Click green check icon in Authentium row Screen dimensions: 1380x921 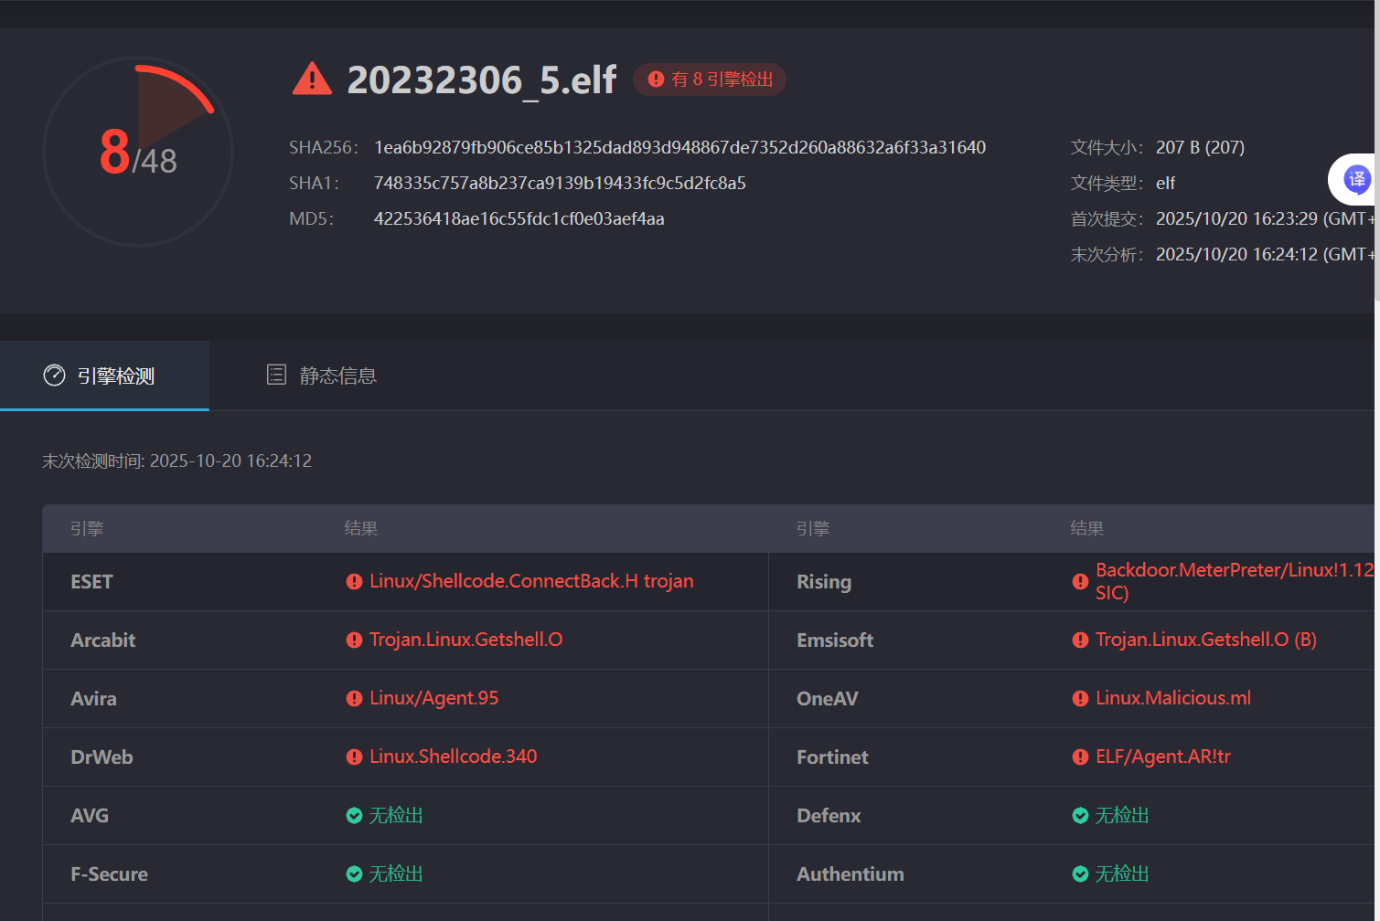point(1080,874)
